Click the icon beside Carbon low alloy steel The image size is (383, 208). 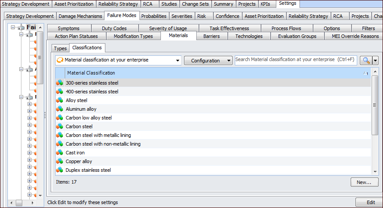pyautogui.click(x=59, y=118)
